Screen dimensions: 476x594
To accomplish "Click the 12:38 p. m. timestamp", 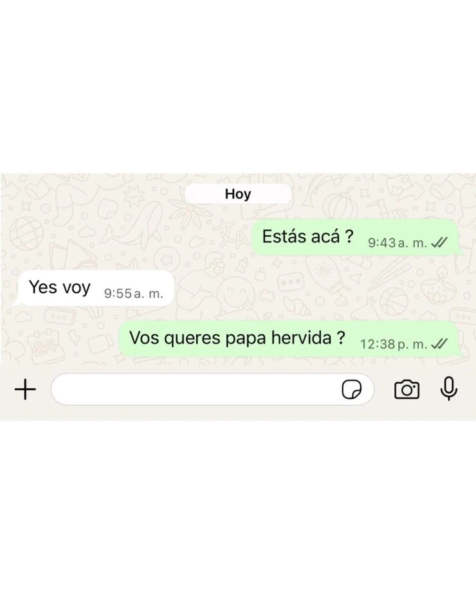I will click(x=394, y=344).
